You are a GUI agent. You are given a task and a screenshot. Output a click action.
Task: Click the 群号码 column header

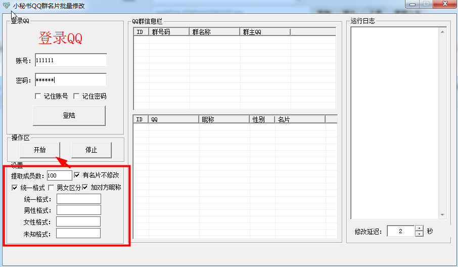point(169,32)
